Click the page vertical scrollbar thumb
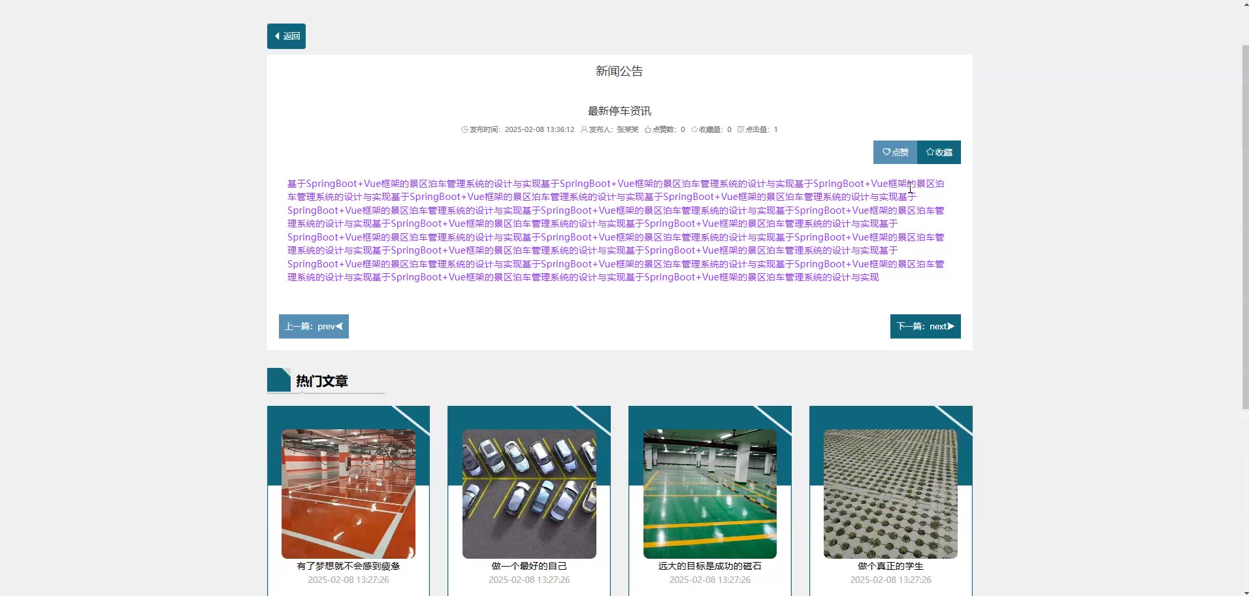This screenshot has width=1249, height=596. (x=1245, y=227)
